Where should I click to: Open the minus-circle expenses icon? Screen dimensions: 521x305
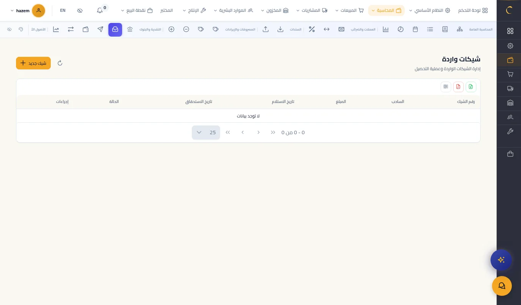click(x=186, y=29)
